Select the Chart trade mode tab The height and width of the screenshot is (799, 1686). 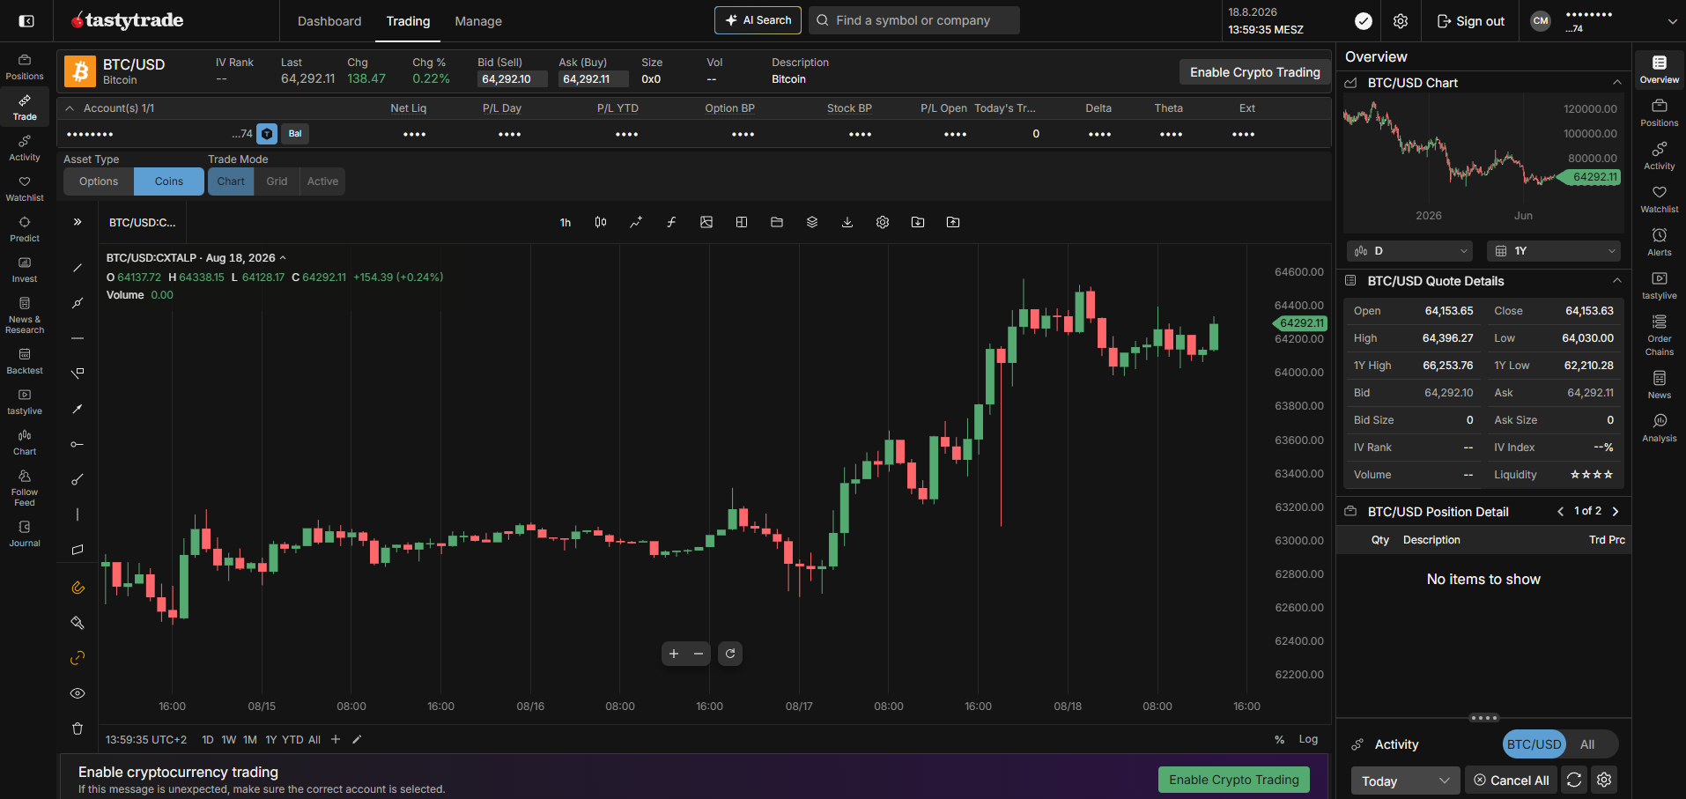pos(231,181)
